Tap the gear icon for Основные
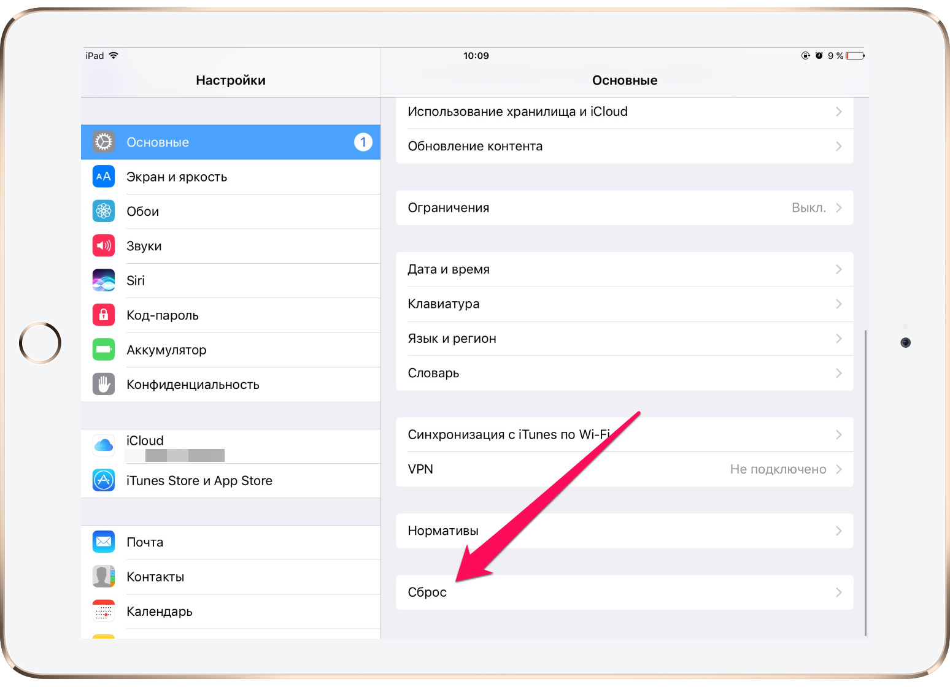Image resolution: width=950 pixels, height=687 pixels. tap(104, 142)
